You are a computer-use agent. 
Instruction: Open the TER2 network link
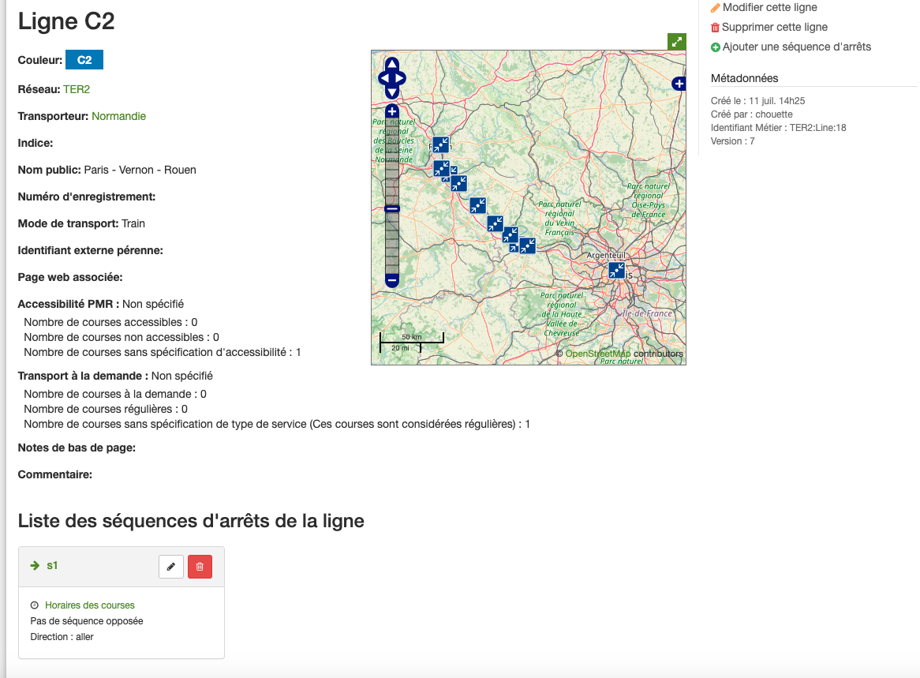(x=77, y=89)
